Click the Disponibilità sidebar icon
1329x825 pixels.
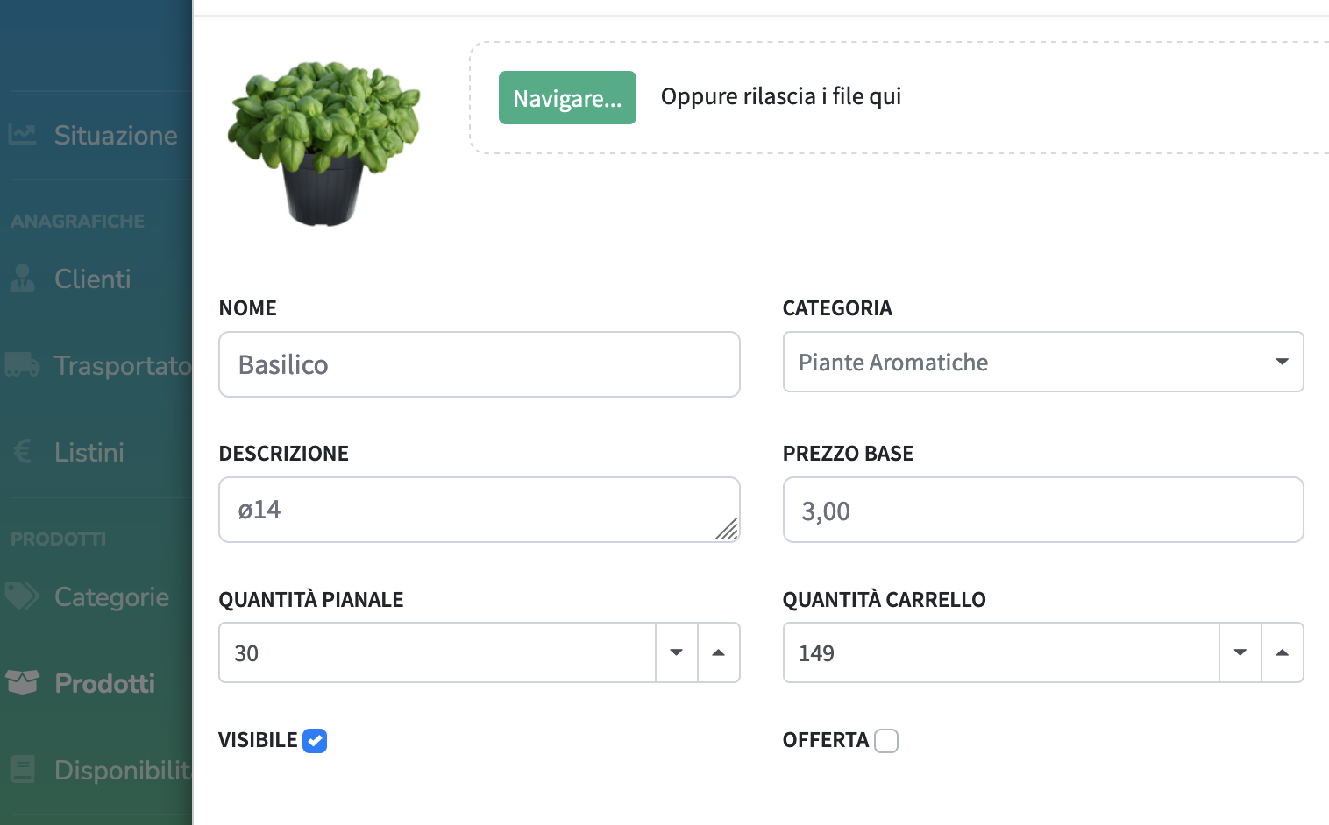click(x=22, y=769)
